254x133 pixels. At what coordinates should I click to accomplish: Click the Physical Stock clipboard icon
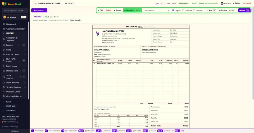(x=3, y=71)
